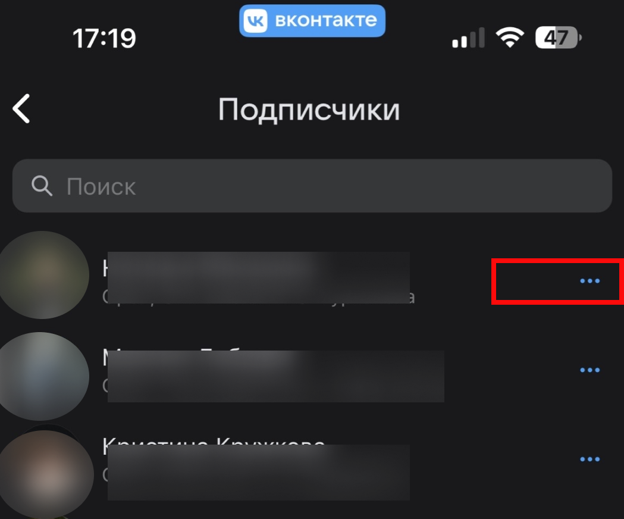This screenshot has width=624, height=519.
Task: Click the Поиск search field
Action: pyautogui.click(x=312, y=186)
